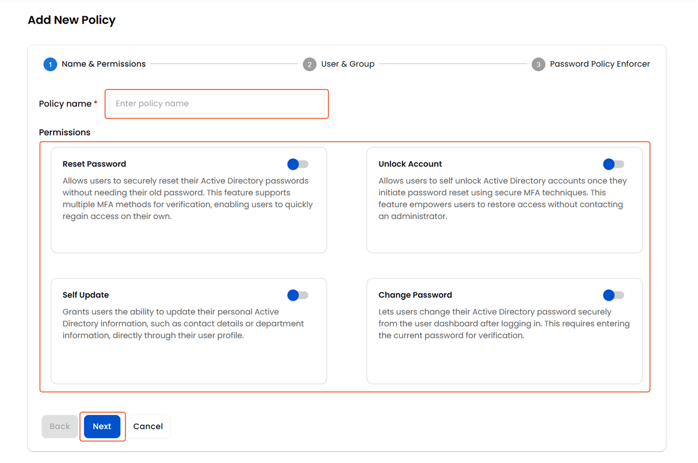Image resolution: width=698 pixels, height=463 pixels.
Task: Click the Self Update card heading
Action: pos(86,295)
